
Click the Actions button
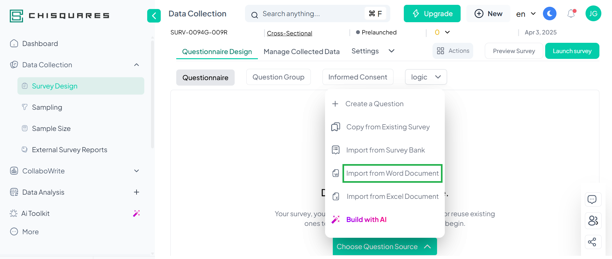point(453,51)
